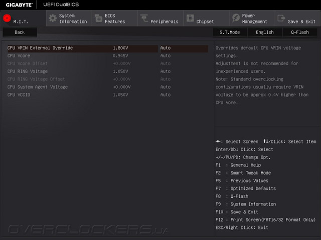Open the CPU RING Voltage Auto setting
The height and width of the screenshot is (240, 321).
(166, 71)
